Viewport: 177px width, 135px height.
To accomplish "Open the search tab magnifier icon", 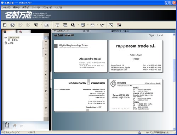I will click(x=21, y=32).
